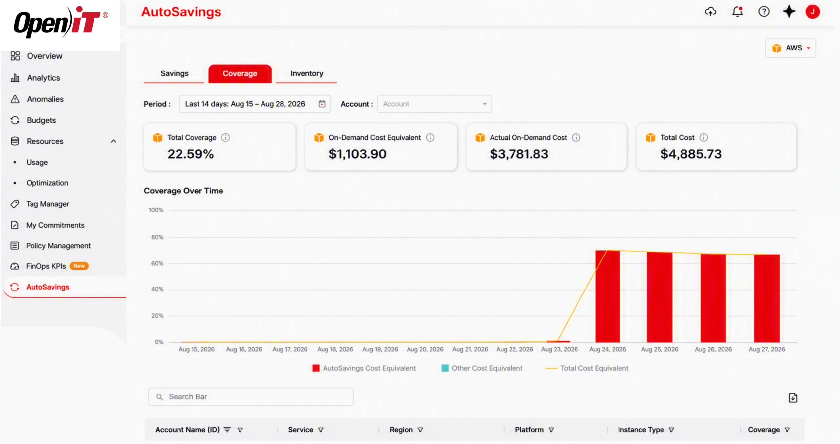Switch to the Savings tab
This screenshot has height=444, width=840.
tap(174, 74)
